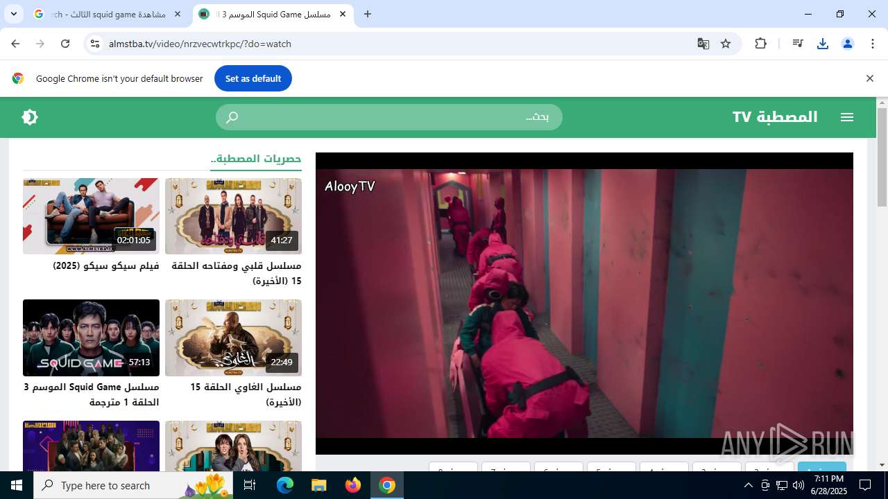Screen dimensions: 888x499
Task: Open المصطبة TV logo home link
Action: [775, 117]
